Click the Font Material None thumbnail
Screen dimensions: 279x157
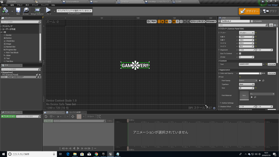pyautogui.click(x=244, y=95)
